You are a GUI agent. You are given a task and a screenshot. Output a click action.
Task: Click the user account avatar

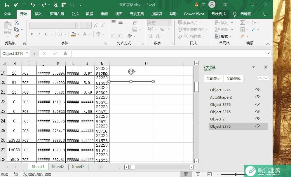(x=212, y=4)
